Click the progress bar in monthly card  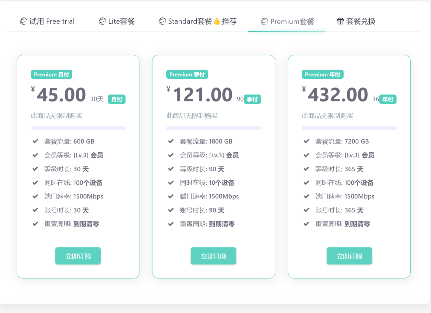click(78, 128)
